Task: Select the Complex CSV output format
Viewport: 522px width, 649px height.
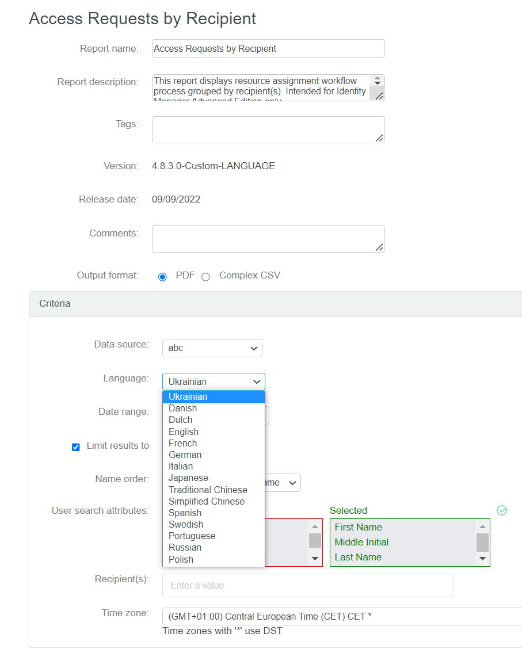Action: 205,276
